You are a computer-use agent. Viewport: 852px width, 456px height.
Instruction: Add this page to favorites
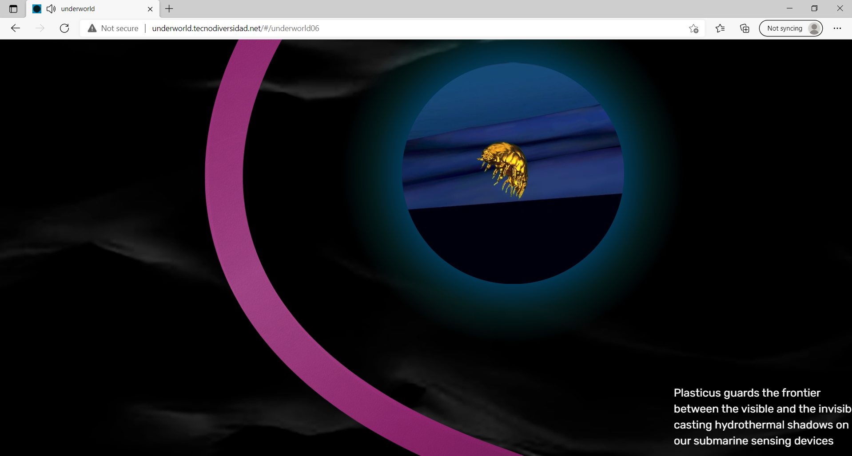(x=693, y=28)
